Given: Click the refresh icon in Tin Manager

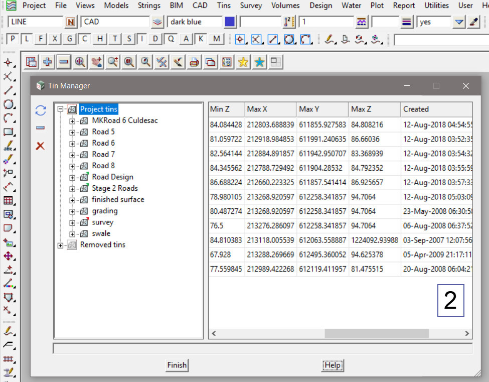Looking at the screenshot, I should [41, 111].
